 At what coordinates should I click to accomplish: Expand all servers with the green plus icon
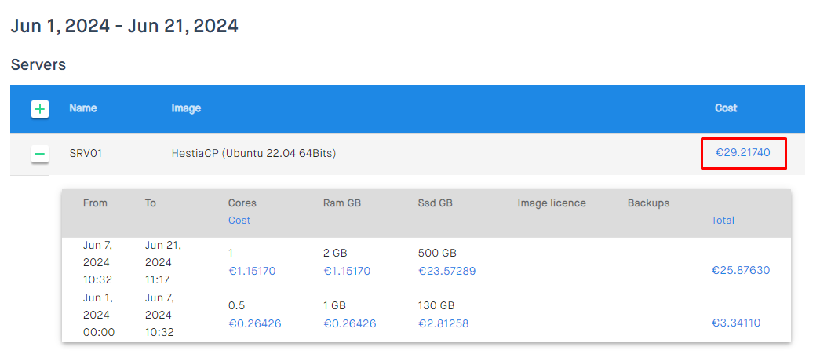tap(40, 109)
